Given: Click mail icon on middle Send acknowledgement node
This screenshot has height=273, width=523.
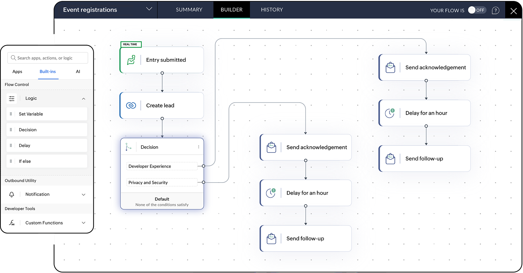Looking at the screenshot, I should pos(271,147).
